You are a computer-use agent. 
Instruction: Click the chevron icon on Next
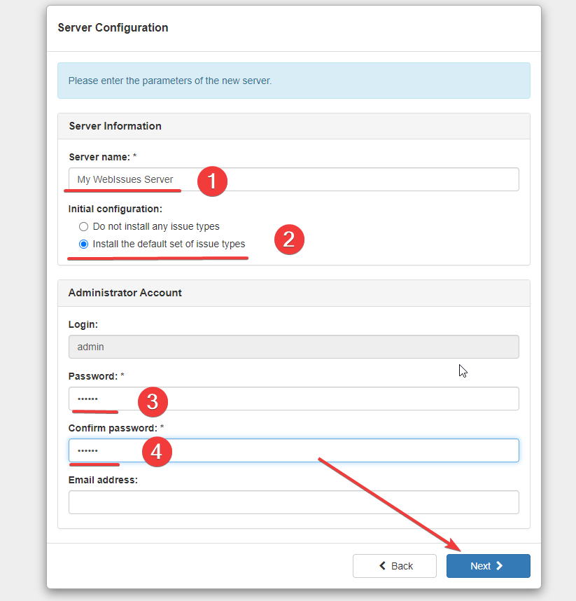tap(500, 566)
